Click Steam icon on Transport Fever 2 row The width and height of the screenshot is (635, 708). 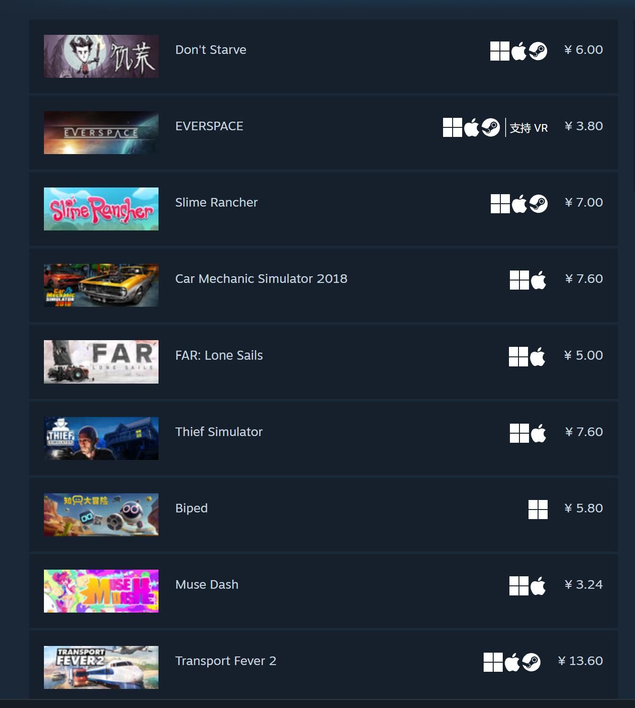click(x=531, y=662)
